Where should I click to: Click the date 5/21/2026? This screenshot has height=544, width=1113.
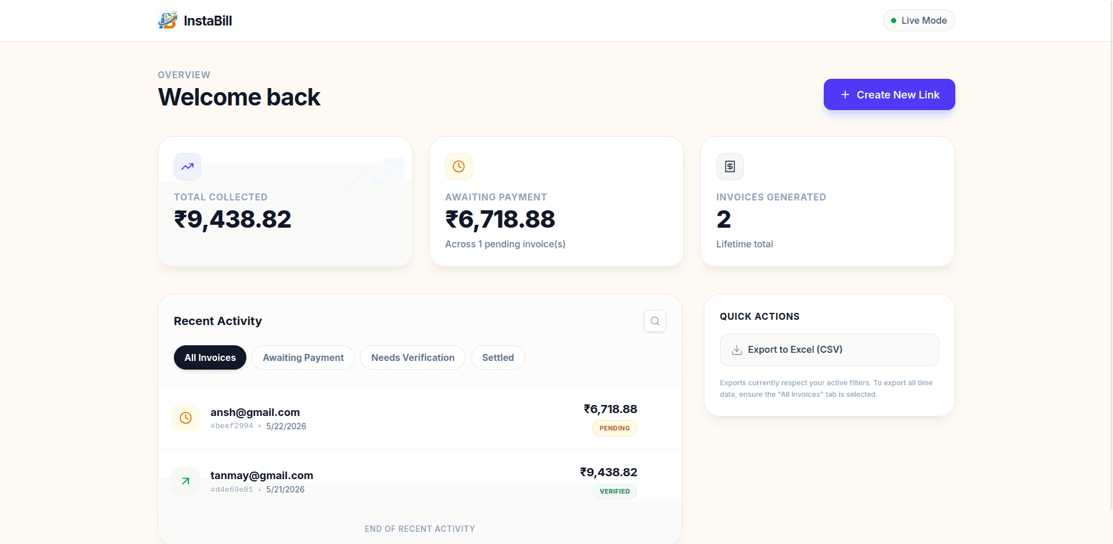pos(285,490)
